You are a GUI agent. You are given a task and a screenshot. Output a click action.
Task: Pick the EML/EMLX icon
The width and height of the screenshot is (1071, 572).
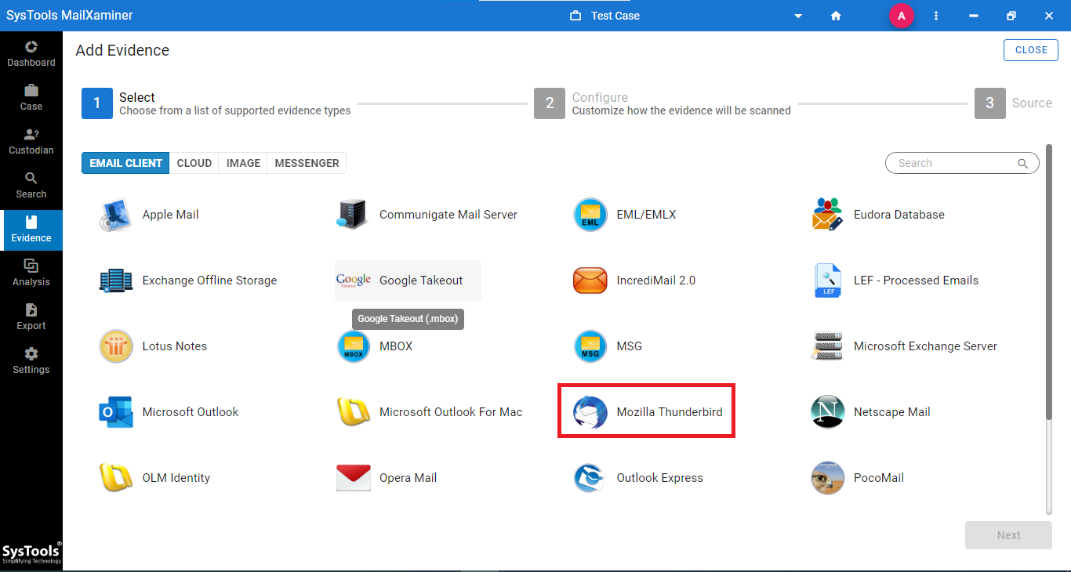coord(590,215)
